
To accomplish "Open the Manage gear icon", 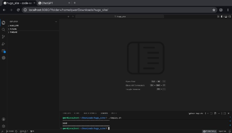I will point(3,126).
